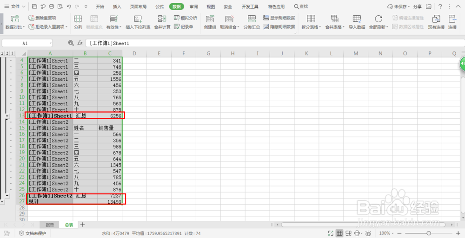Open the 文件 file menu
Image resolution: width=465 pixels, height=238 pixels.
coord(14,6)
